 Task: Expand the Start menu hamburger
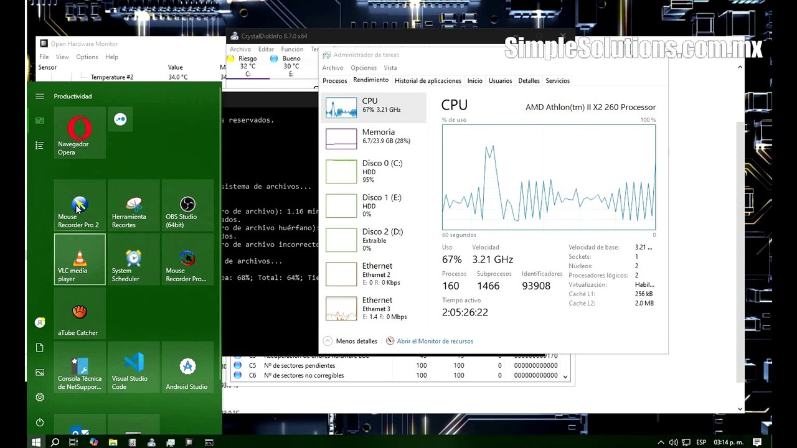click(x=40, y=96)
